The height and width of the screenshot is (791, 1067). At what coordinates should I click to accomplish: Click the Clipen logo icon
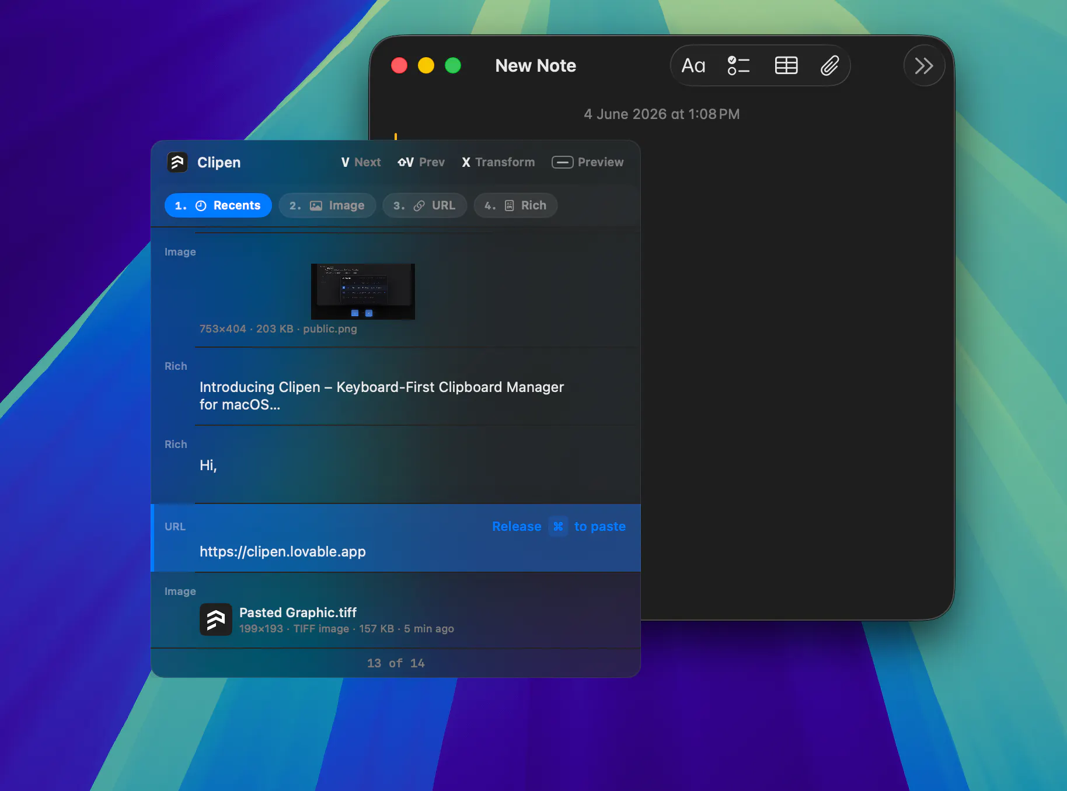click(177, 162)
